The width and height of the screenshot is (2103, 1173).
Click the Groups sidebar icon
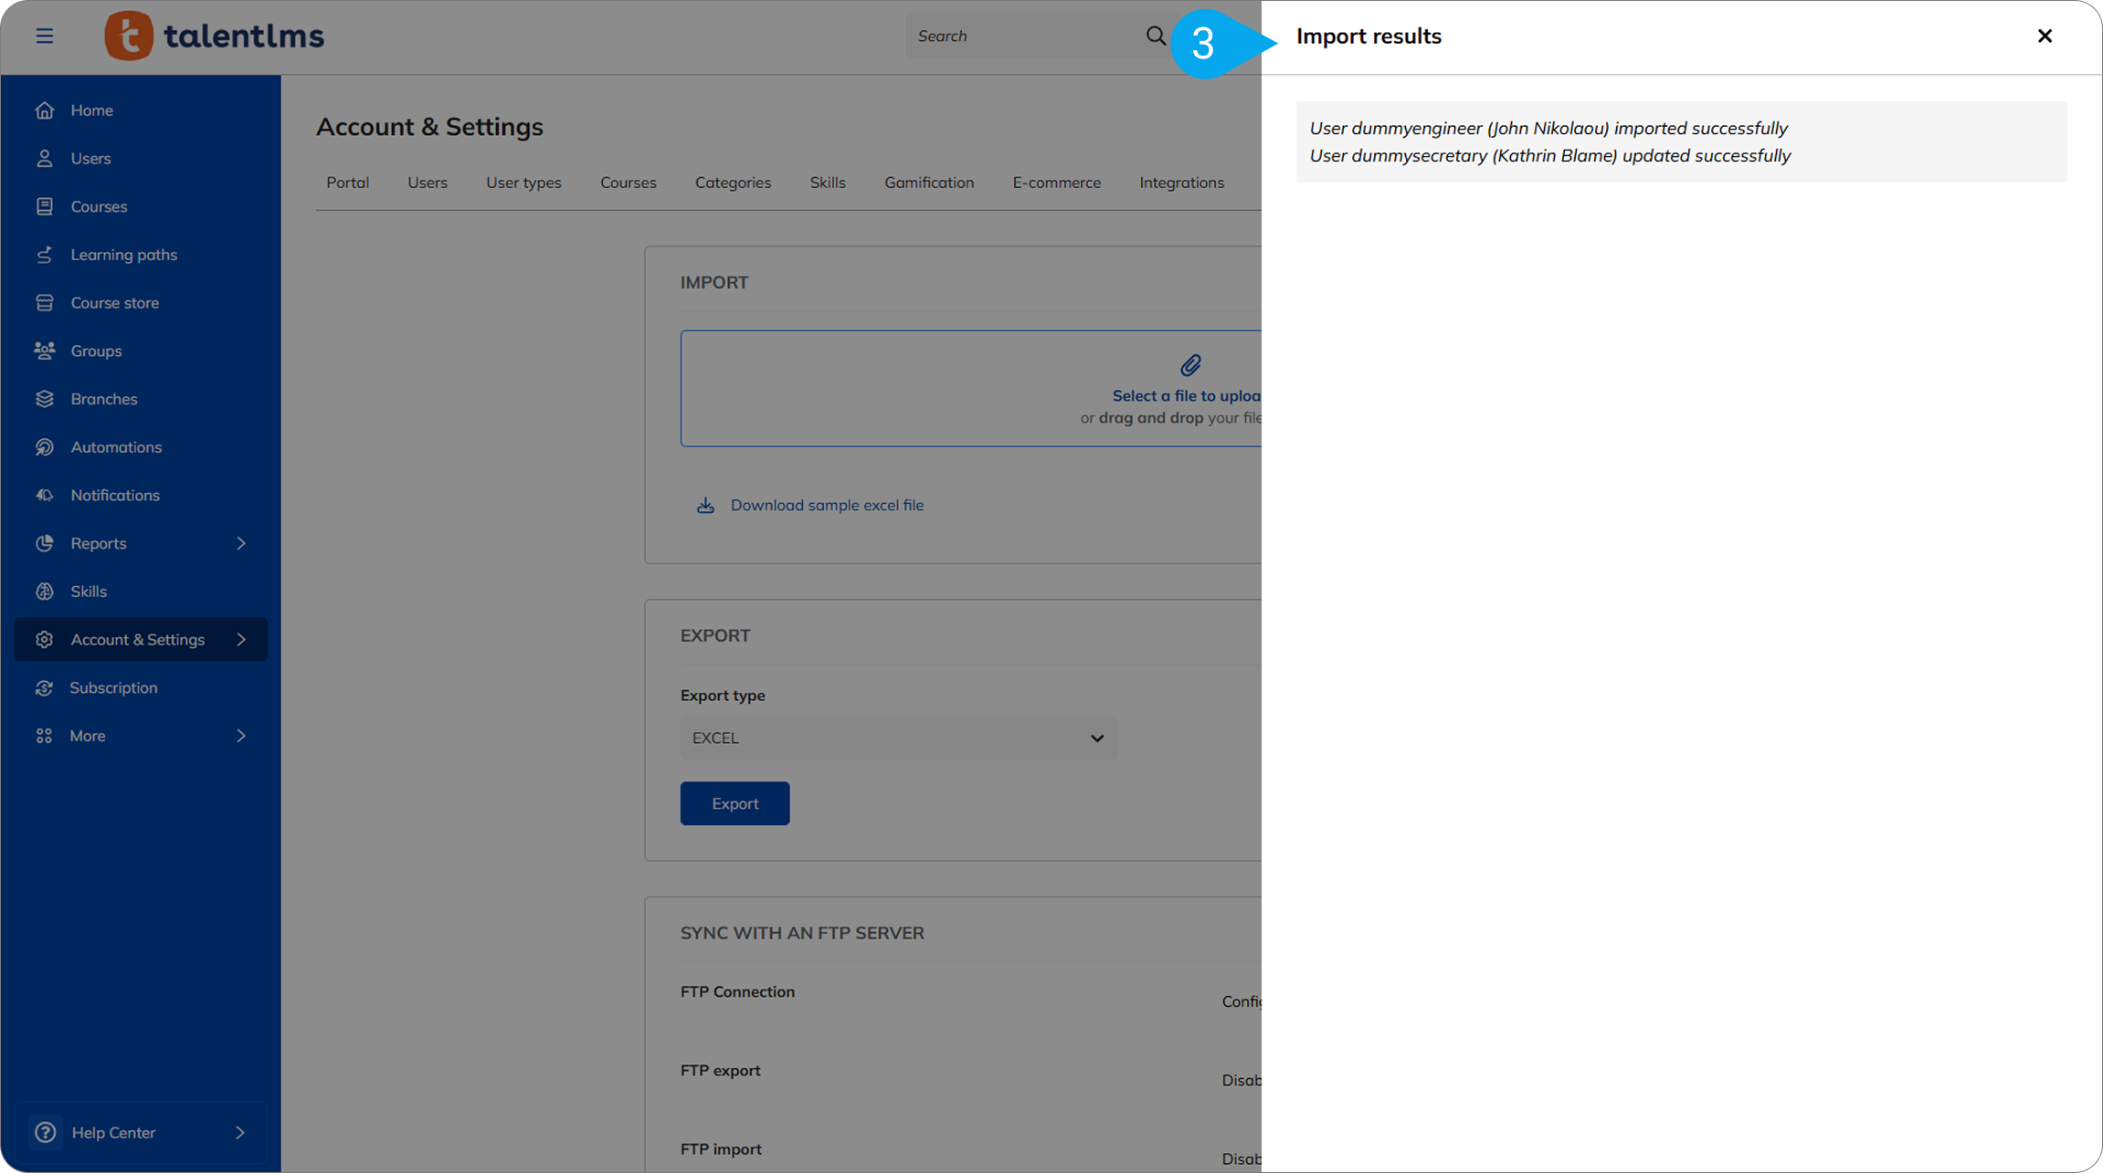(44, 351)
